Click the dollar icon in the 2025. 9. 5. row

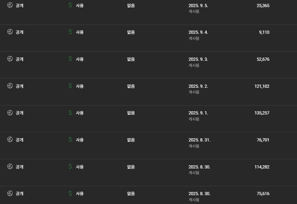[x=70, y=5]
